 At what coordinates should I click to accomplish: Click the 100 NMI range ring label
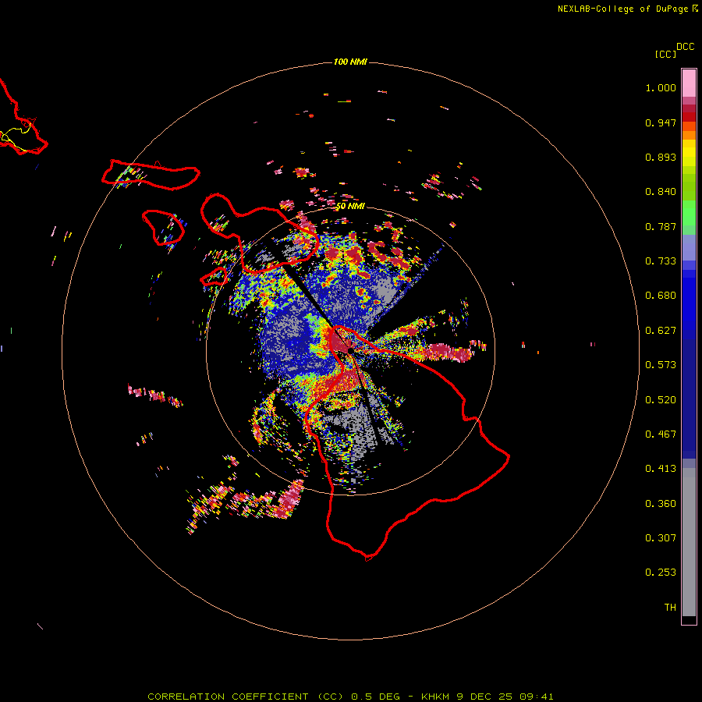(x=350, y=62)
